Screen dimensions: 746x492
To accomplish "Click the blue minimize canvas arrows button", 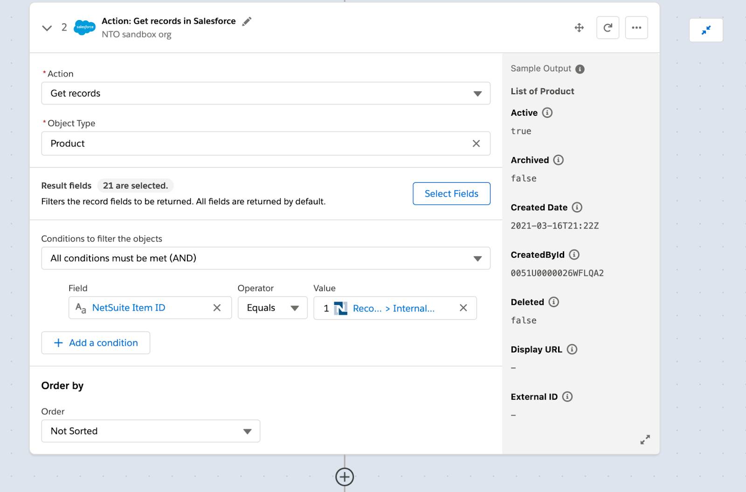I will click(706, 30).
